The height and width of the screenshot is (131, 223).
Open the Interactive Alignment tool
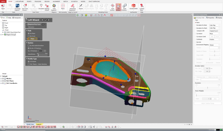click(x=72, y=7)
